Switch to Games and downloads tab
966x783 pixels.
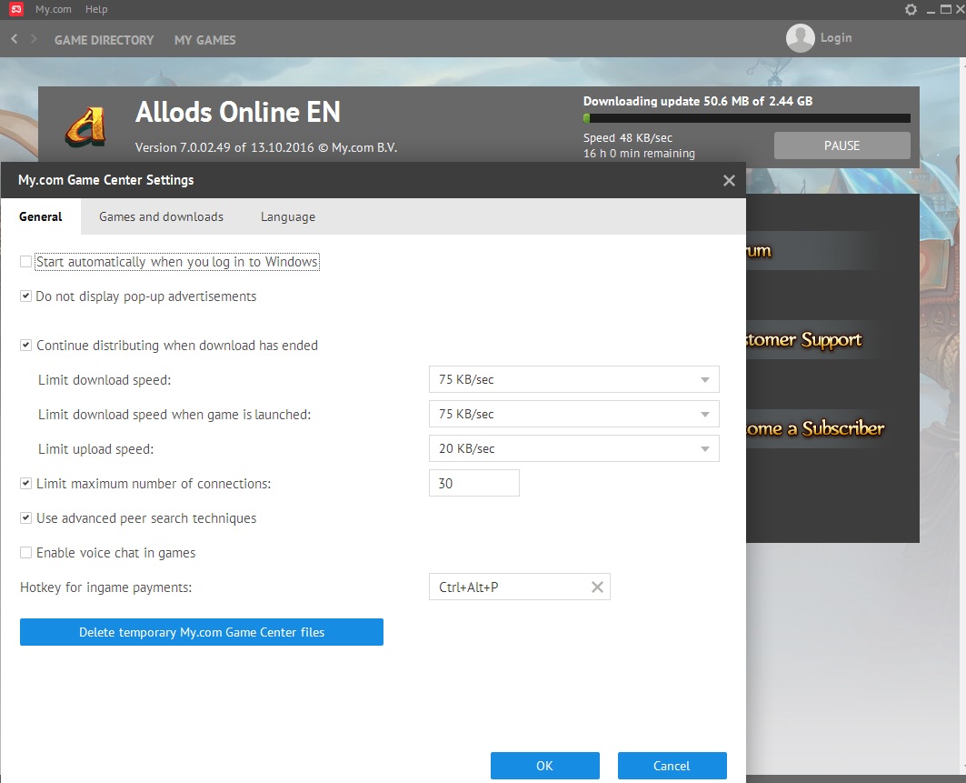click(162, 216)
